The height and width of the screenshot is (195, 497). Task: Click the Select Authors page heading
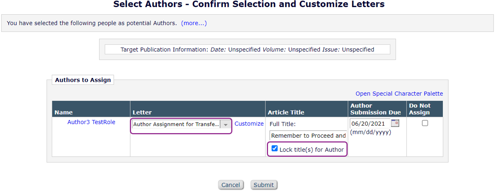pyautogui.click(x=248, y=4)
